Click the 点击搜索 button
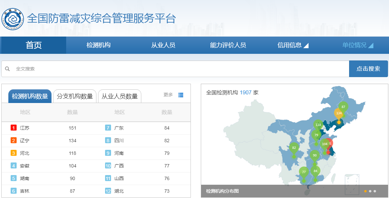This screenshot has width=389, height=201. [x=368, y=69]
